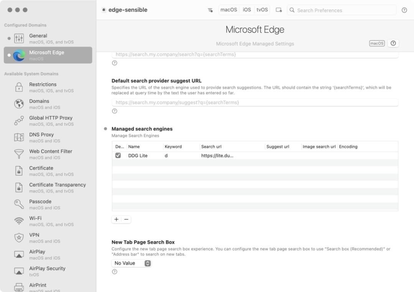Image resolution: width=414 pixels, height=292 pixels.
Task: Click the Default search provider suggest URL heading
Action: coord(156,81)
